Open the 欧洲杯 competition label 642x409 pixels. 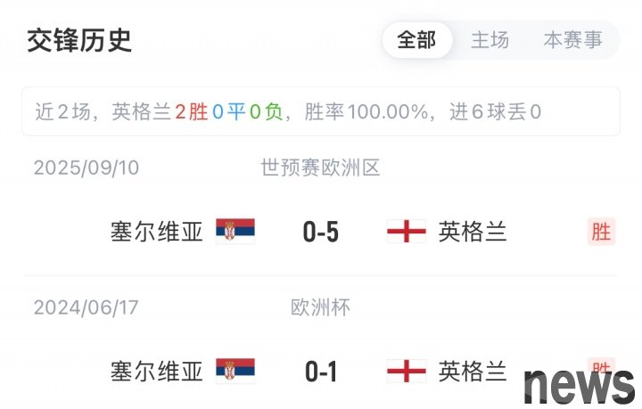coord(321,307)
